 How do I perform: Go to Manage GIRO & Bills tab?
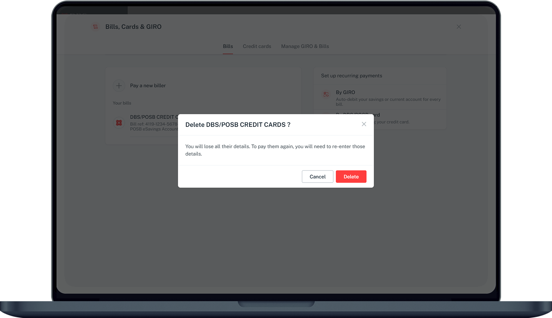point(305,46)
